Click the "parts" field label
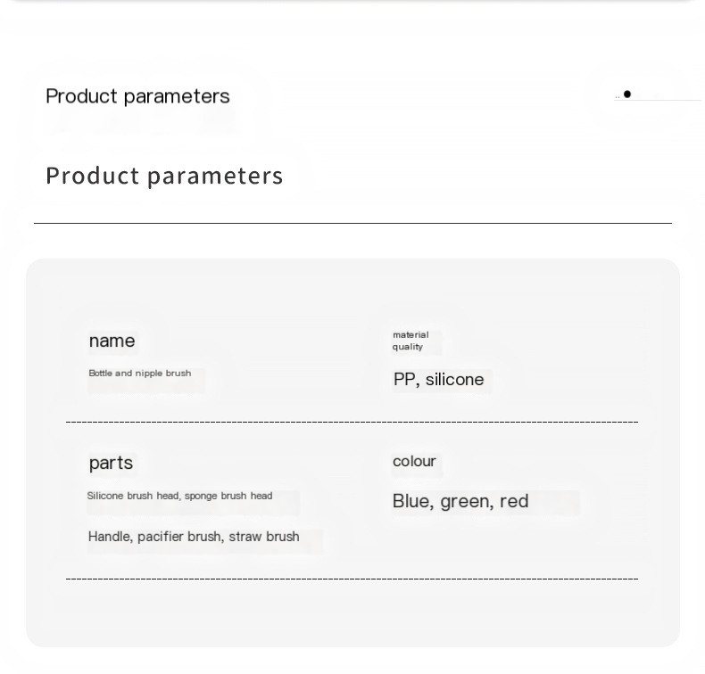The image size is (705, 674). 111,463
